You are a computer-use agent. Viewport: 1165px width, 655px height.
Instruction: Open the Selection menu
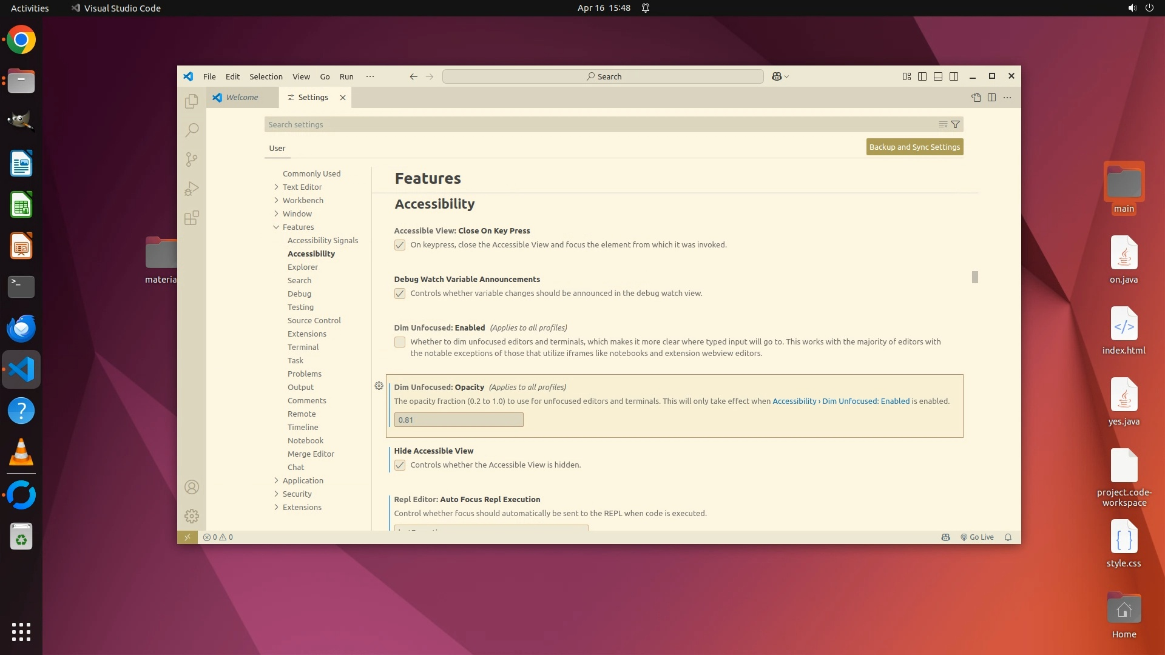pyautogui.click(x=266, y=76)
